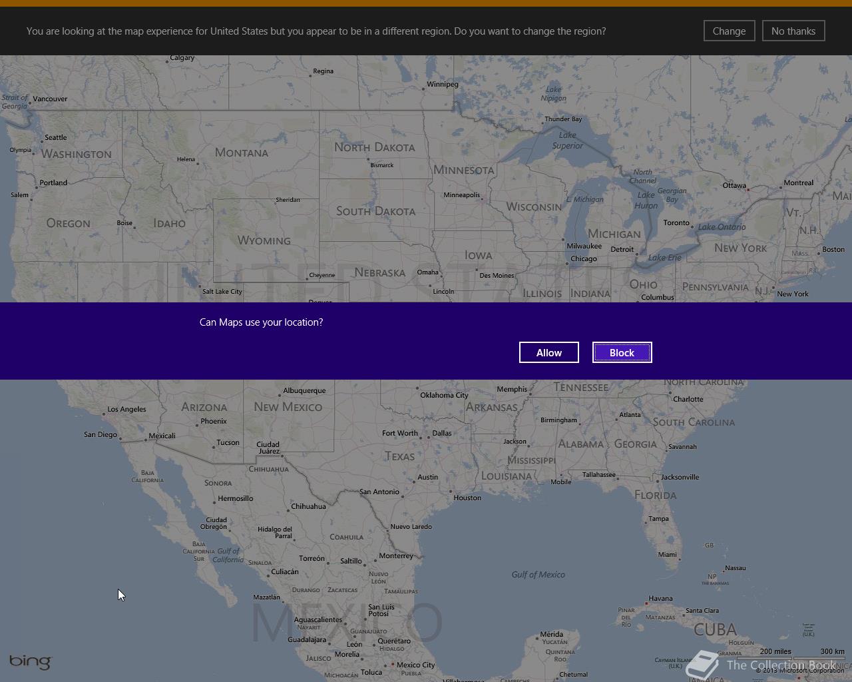Image resolution: width=852 pixels, height=682 pixels.
Task: Select Oklahoma City on the map
Action: [x=444, y=395]
